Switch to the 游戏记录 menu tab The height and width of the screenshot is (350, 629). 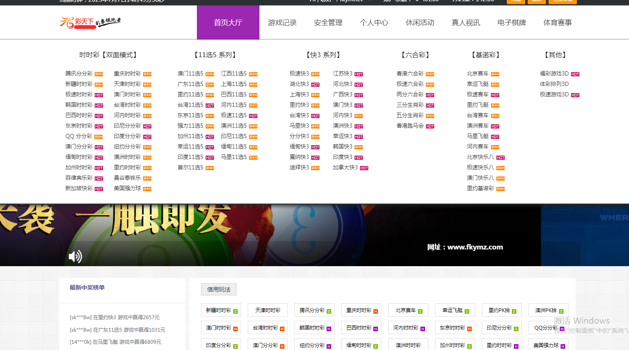pos(282,23)
